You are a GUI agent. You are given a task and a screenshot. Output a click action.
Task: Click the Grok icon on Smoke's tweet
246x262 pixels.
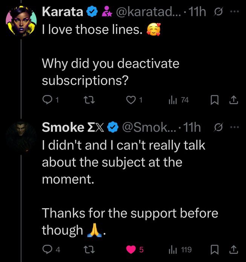tap(218, 128)
